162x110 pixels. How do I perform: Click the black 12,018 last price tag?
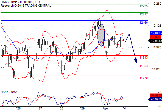pos(155,41)
